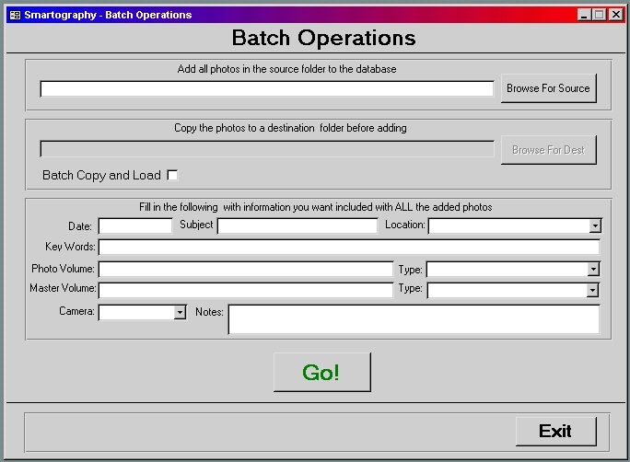The height and width of the screenshot is (462, 630).
Task: Click the 'Fill in the following' instruction text
Action: tap(315, 207)
